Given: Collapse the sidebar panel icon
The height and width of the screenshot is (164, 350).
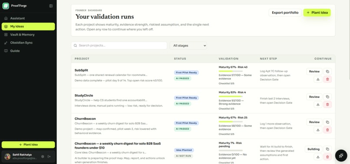Looking at the screenshot, I should [x=51, y=6].
